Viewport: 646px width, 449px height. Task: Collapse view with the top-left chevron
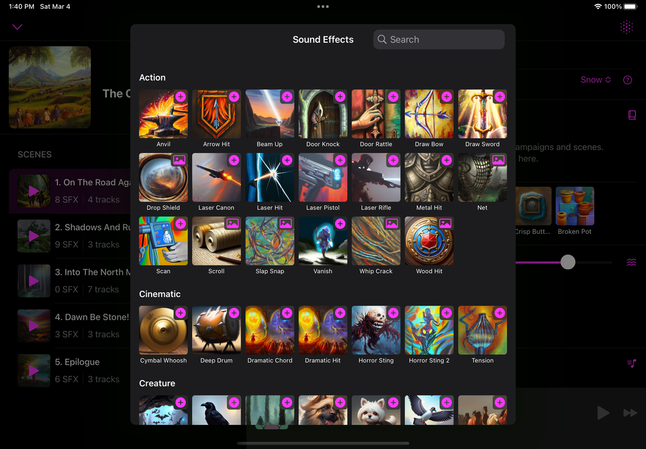18,27
